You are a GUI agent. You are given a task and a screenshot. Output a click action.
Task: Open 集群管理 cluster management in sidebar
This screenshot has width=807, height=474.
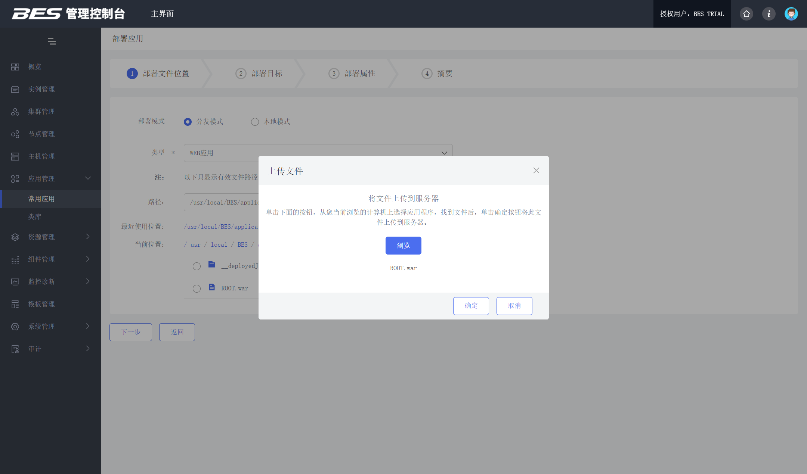15,111
